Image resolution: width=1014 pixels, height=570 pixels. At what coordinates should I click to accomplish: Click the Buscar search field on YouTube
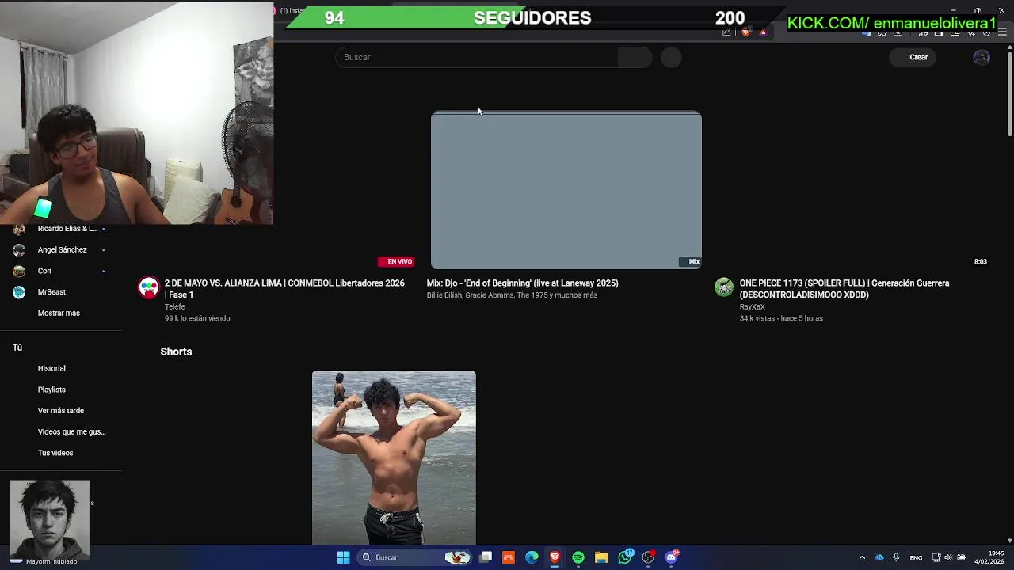coord(477,57)
